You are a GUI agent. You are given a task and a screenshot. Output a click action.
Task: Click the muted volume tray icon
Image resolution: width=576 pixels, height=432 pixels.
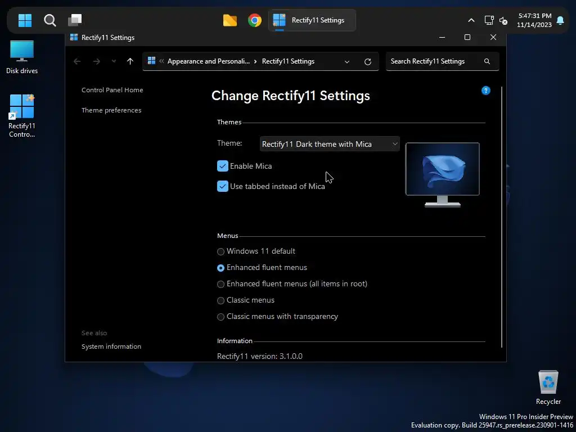click(x=503, y=21)
